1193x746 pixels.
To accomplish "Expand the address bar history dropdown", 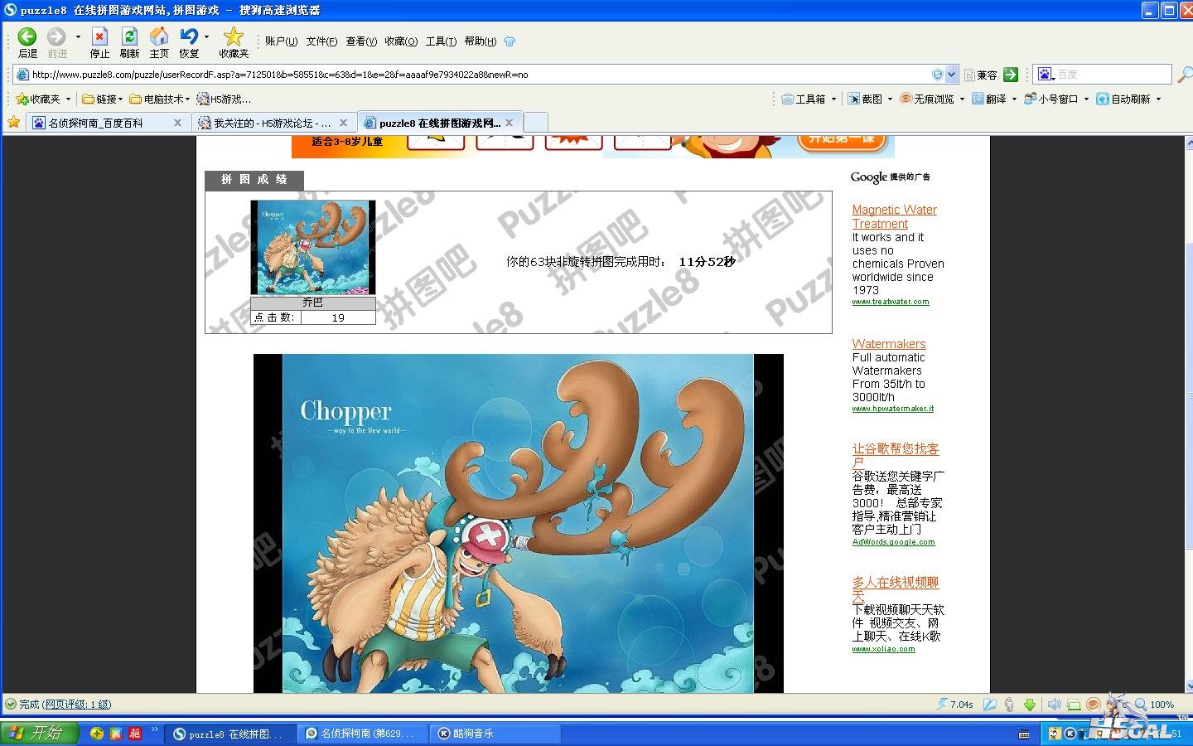I will (x=951, y=75).
